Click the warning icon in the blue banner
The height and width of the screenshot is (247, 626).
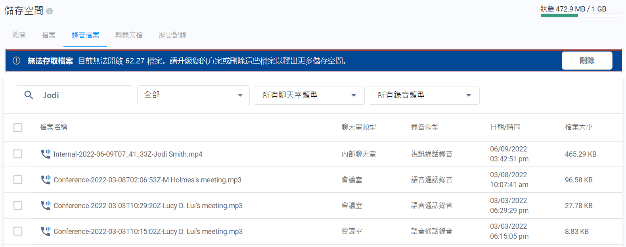(16, 61)
